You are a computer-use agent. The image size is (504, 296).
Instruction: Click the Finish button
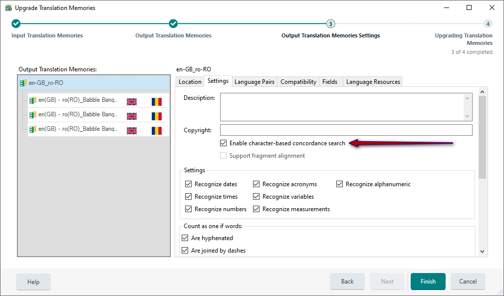point(428,282)
